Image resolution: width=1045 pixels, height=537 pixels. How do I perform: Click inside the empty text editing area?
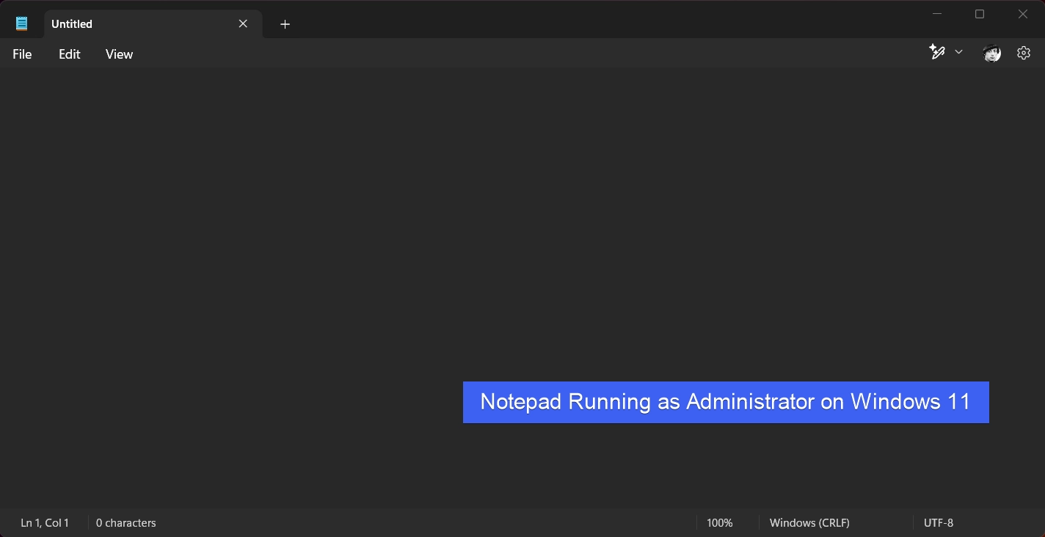click(x=522, y=288)
